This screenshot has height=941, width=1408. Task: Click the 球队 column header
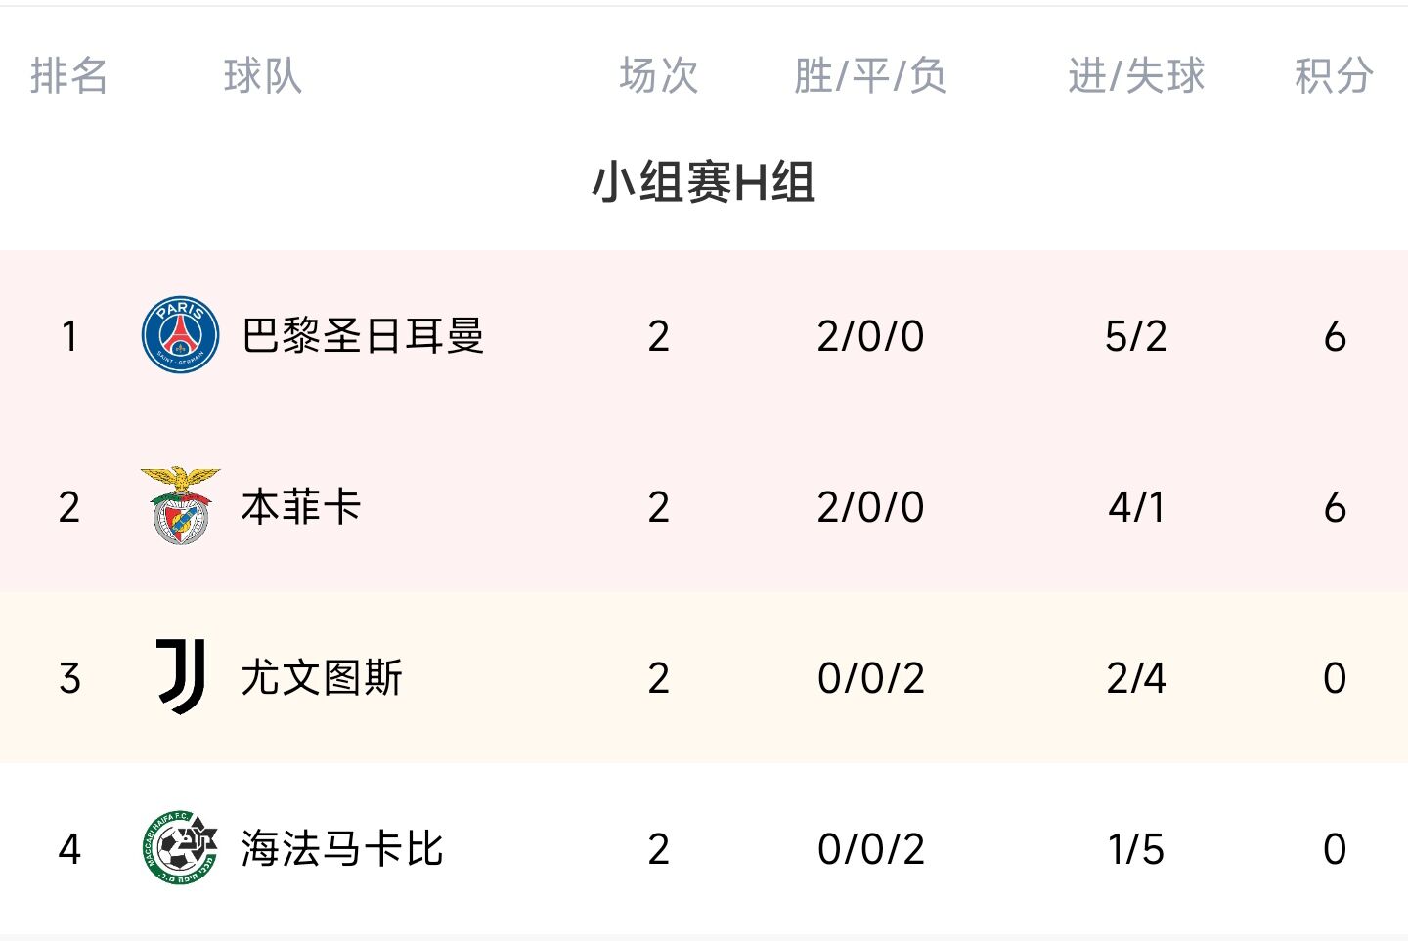pos(262,76)
